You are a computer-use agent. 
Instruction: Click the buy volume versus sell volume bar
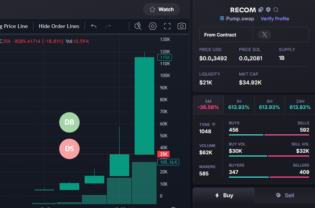(x=269, y=156)
